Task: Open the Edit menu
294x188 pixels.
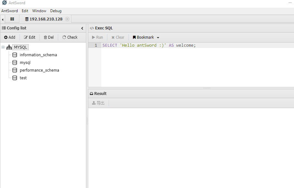Action: click(x=25, y=11)
